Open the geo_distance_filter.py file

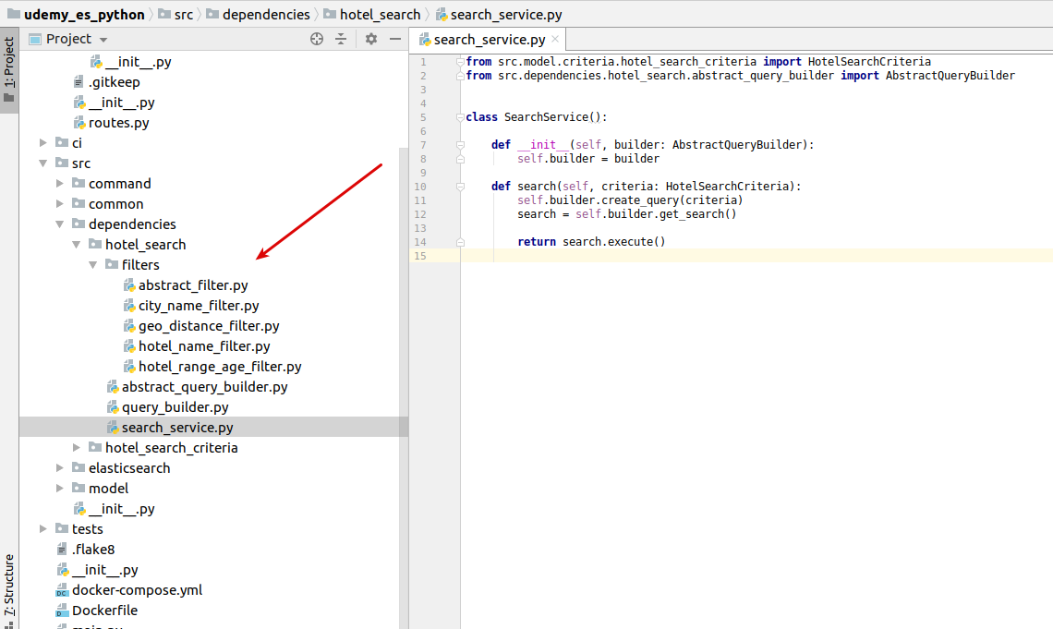point(207,325)
